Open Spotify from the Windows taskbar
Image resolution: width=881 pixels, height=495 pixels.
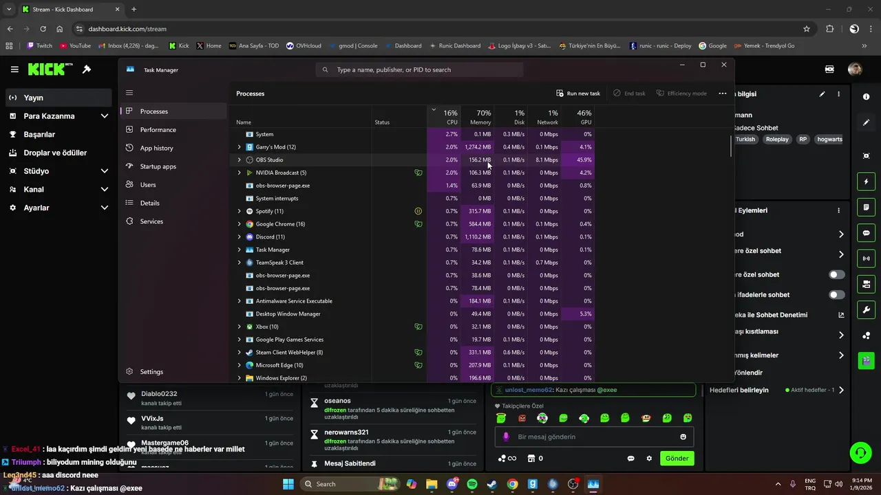(x=472, y=484)
